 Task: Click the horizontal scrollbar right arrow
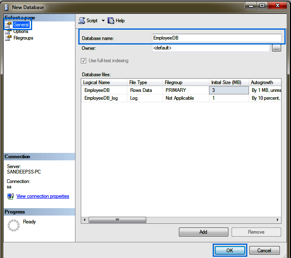click(x=278, y=220)
